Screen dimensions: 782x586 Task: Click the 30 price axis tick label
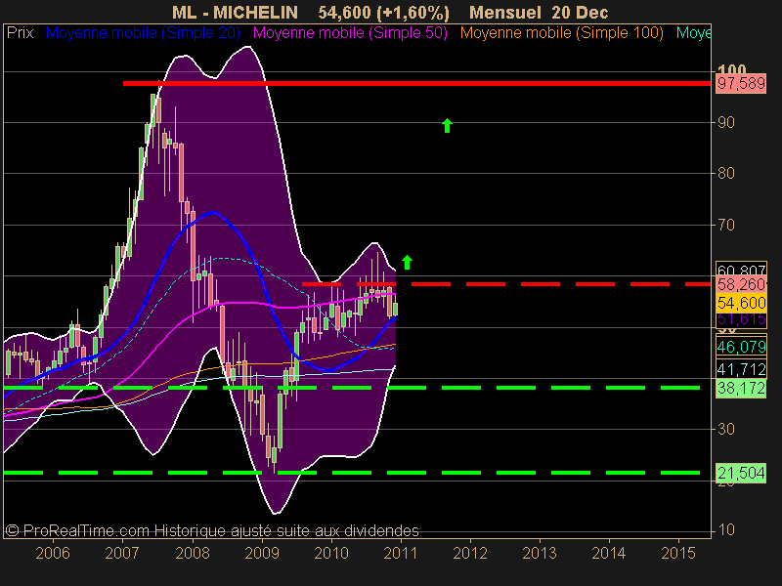[x=726, y=429]
